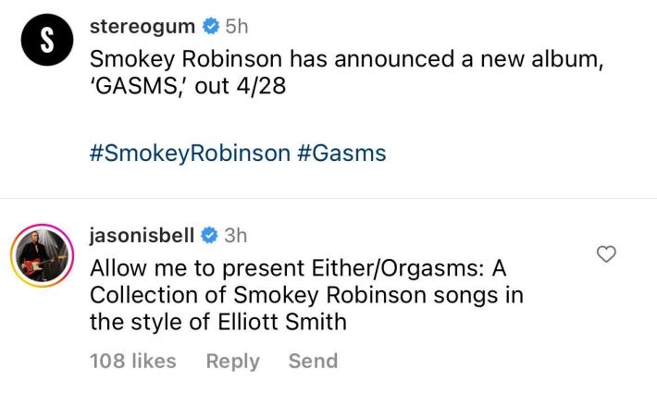The height and width of the screenshot is (406, 657).
Task: Reply to jasonisbell's comment
Action: point(232,361)
